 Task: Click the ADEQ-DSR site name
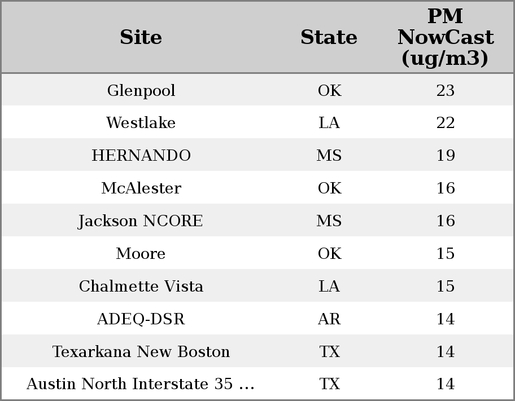141,319
